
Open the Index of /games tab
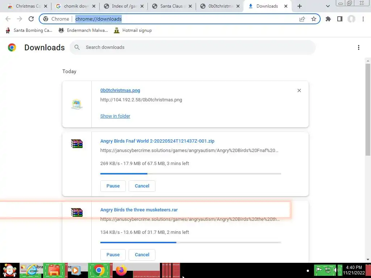pos(124,6)
